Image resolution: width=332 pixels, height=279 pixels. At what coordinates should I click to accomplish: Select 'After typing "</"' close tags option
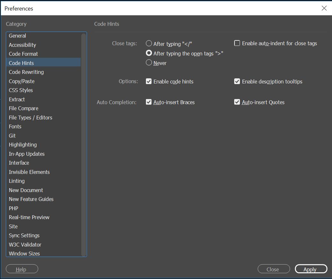pos(149,44)
